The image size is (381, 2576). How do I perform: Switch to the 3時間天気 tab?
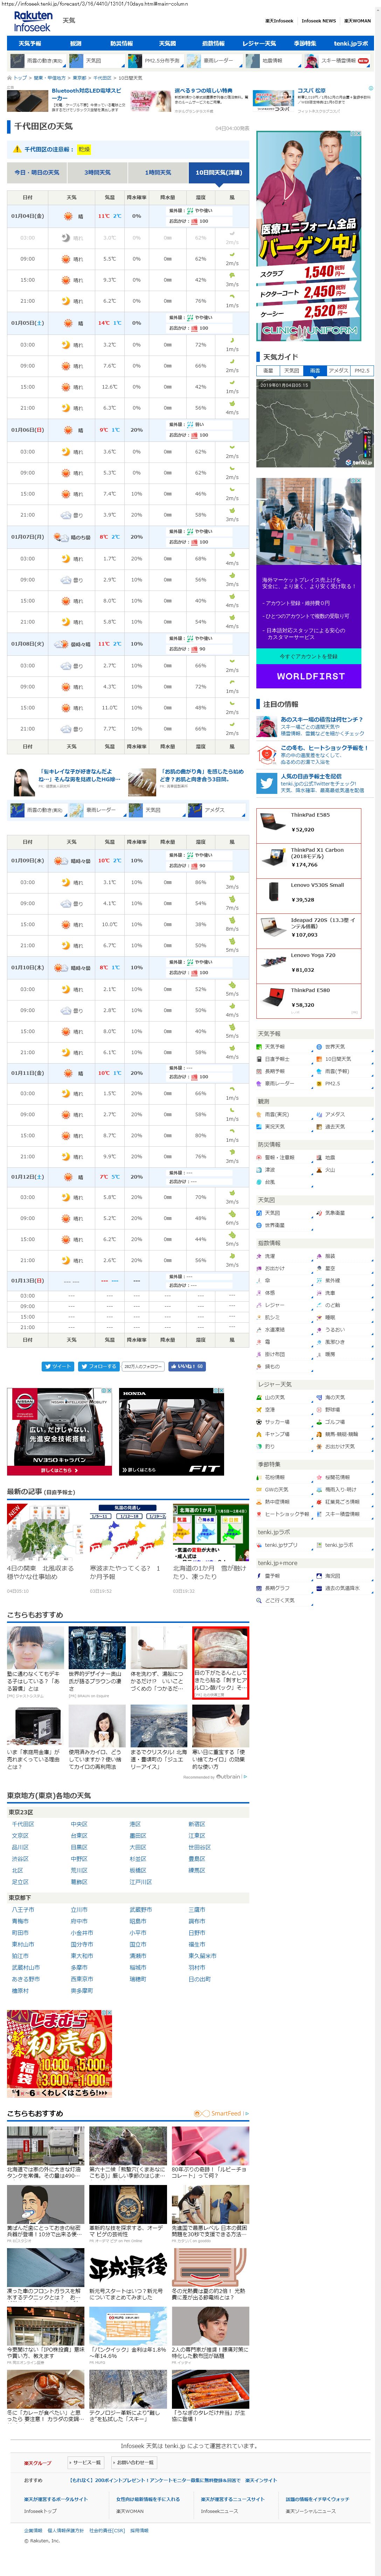97,172
